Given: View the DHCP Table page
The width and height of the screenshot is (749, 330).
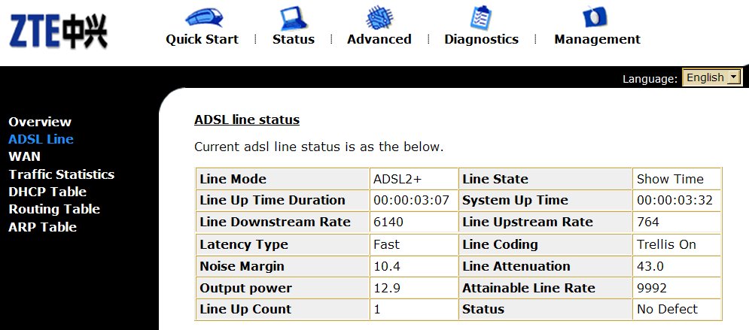Looking at the screenshot, I should (47, 192).
